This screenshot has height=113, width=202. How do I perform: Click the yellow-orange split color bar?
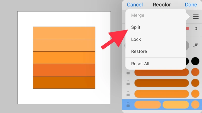click(176, 104)
